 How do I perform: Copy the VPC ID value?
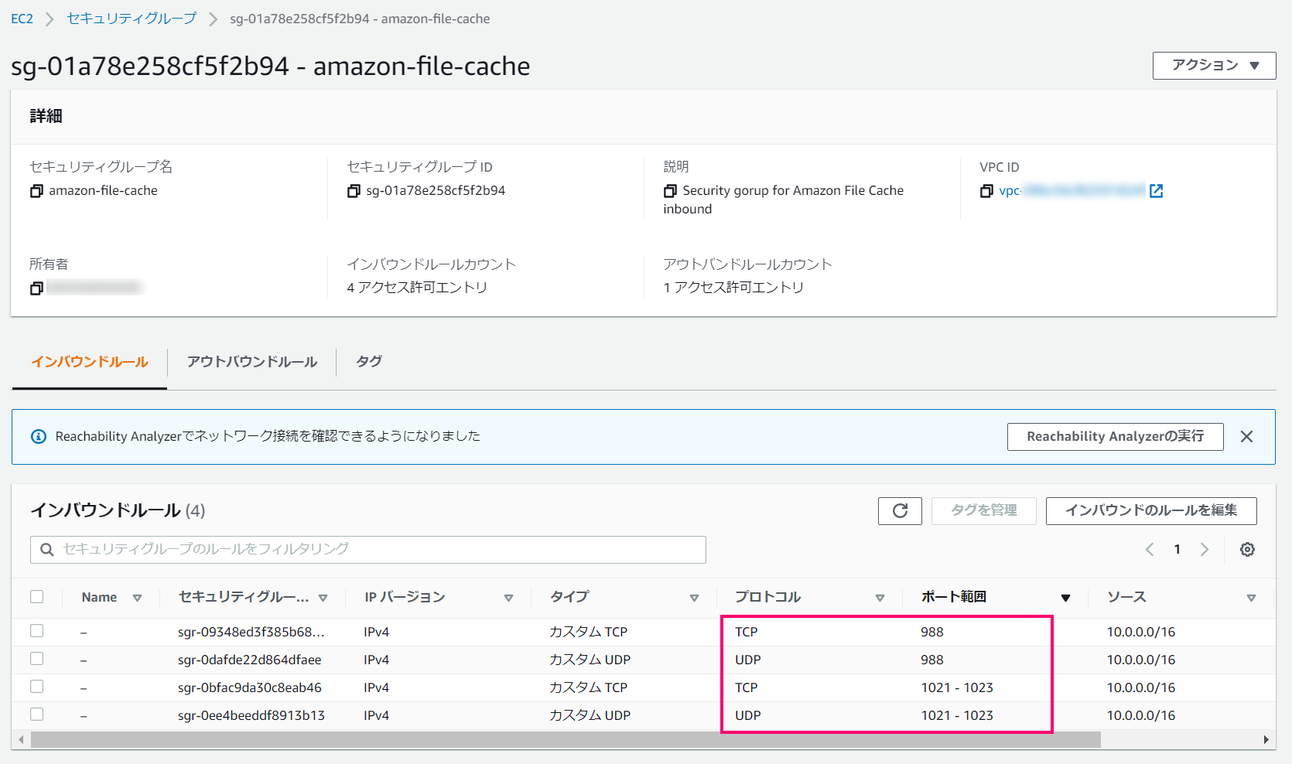tap(986, 191)
